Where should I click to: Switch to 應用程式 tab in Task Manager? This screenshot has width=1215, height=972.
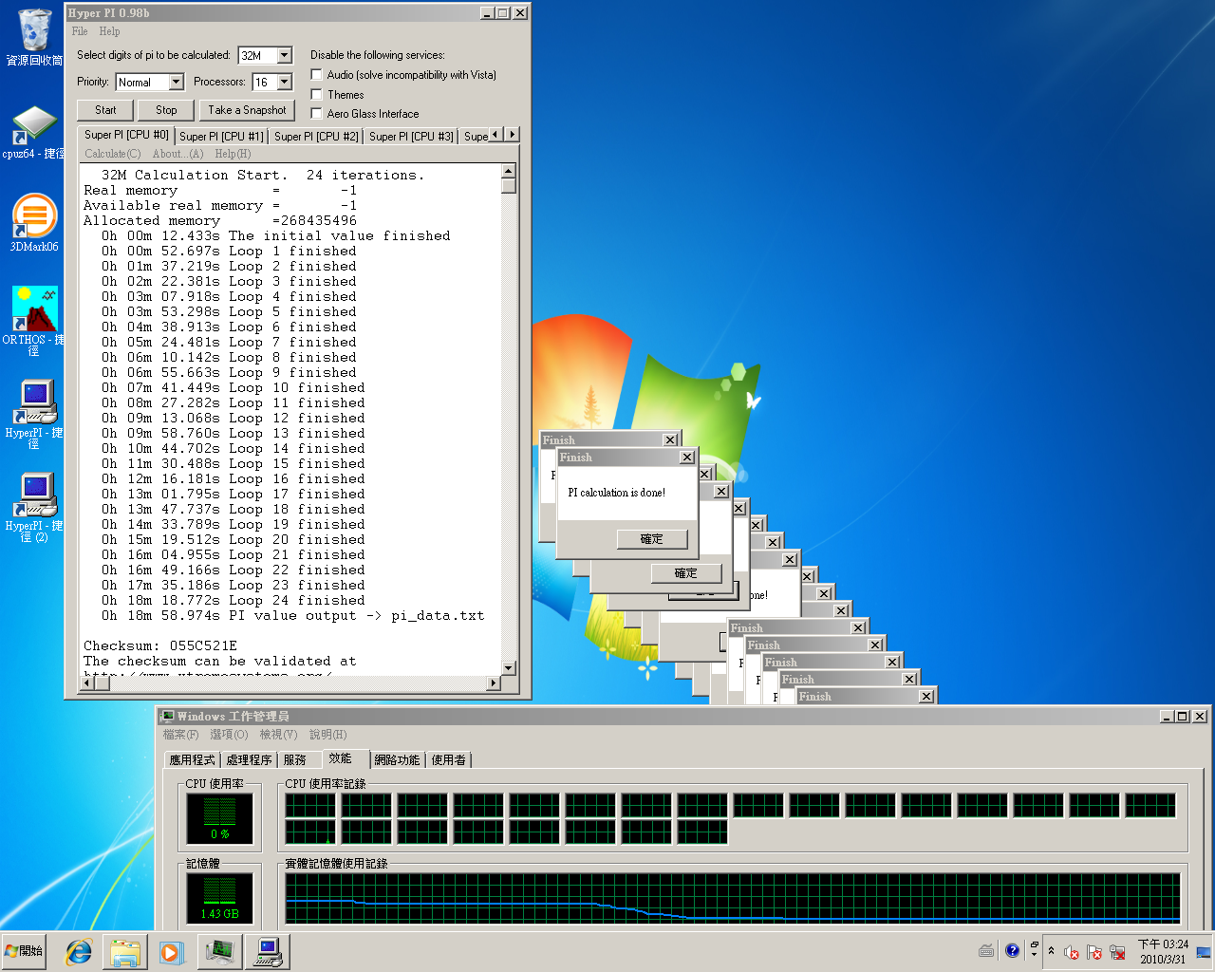tap(192, 760)
